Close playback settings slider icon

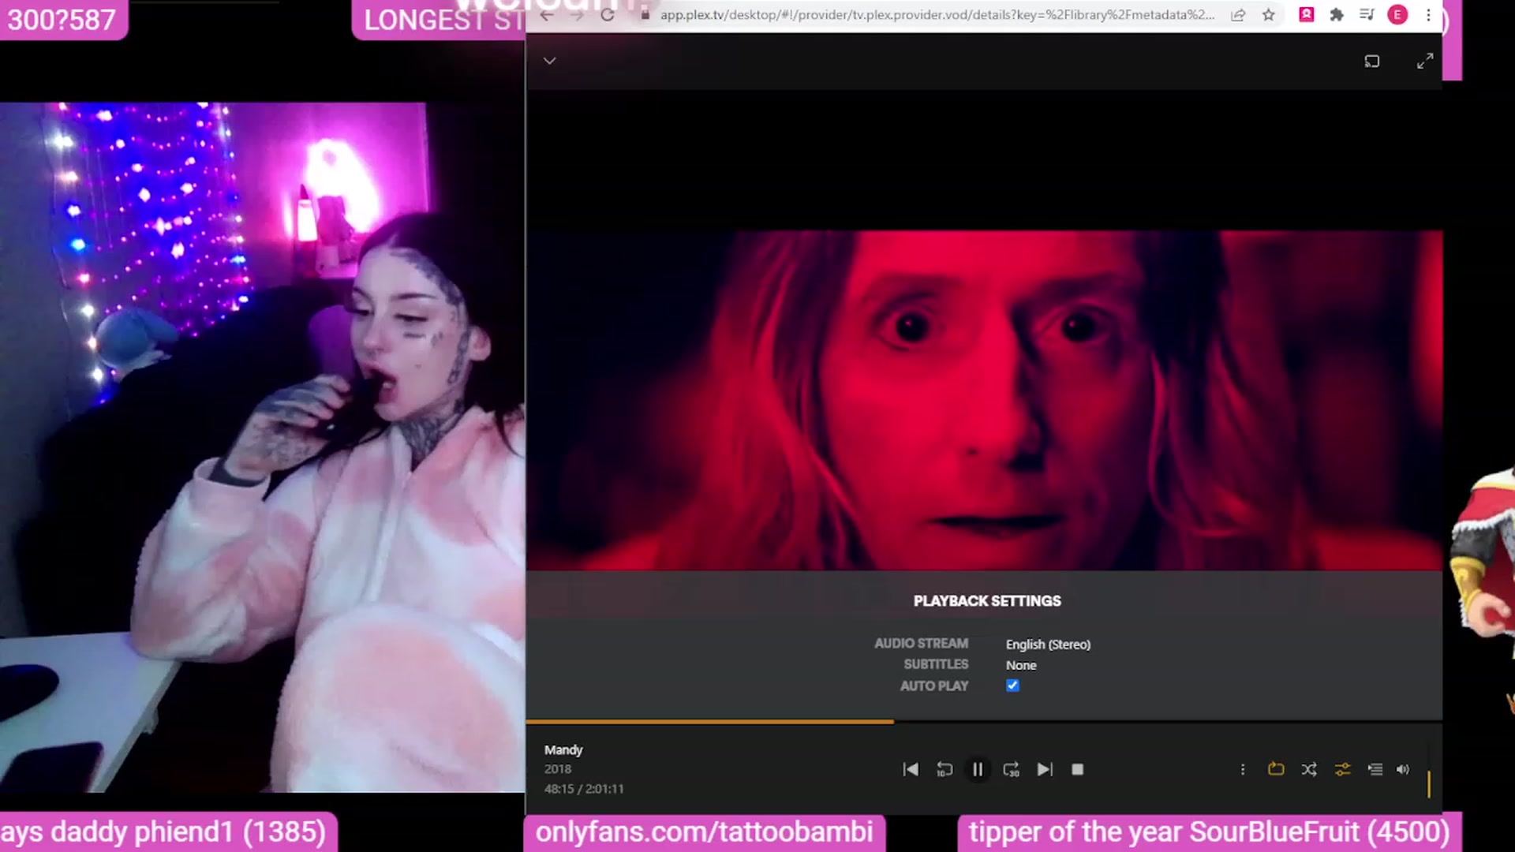1342,769
